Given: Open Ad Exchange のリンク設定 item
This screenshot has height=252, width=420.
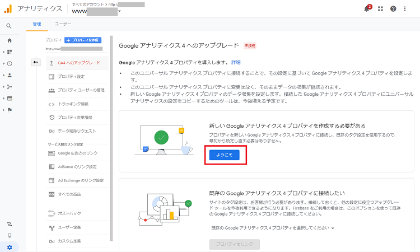Looking at the screenshot, I should (77, 180).
